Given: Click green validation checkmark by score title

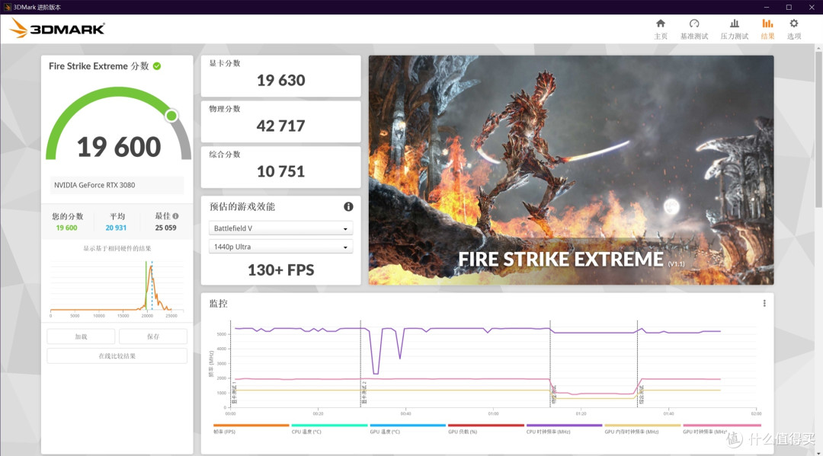Looking at the screenshot, I should (157, 66).
